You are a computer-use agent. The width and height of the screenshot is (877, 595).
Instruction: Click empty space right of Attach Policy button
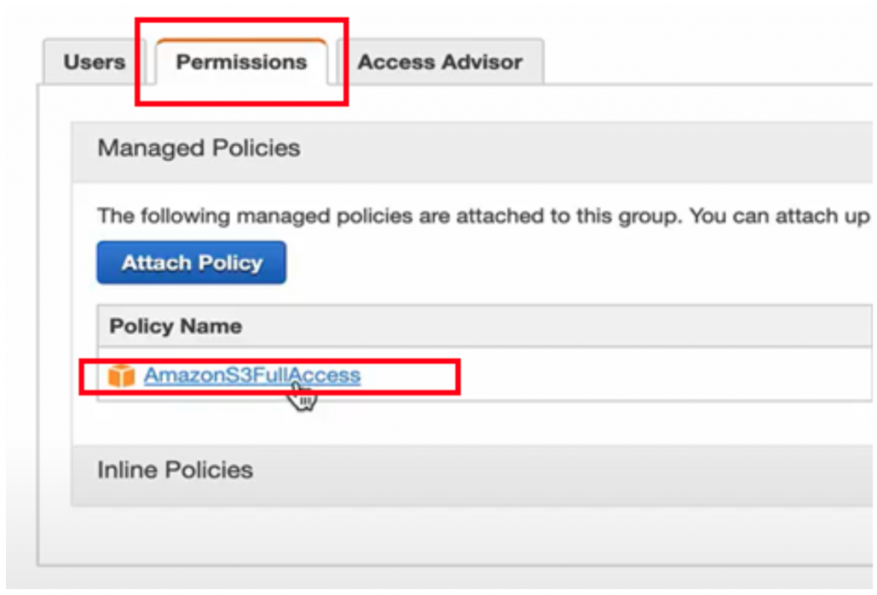[x=557, y=263]
